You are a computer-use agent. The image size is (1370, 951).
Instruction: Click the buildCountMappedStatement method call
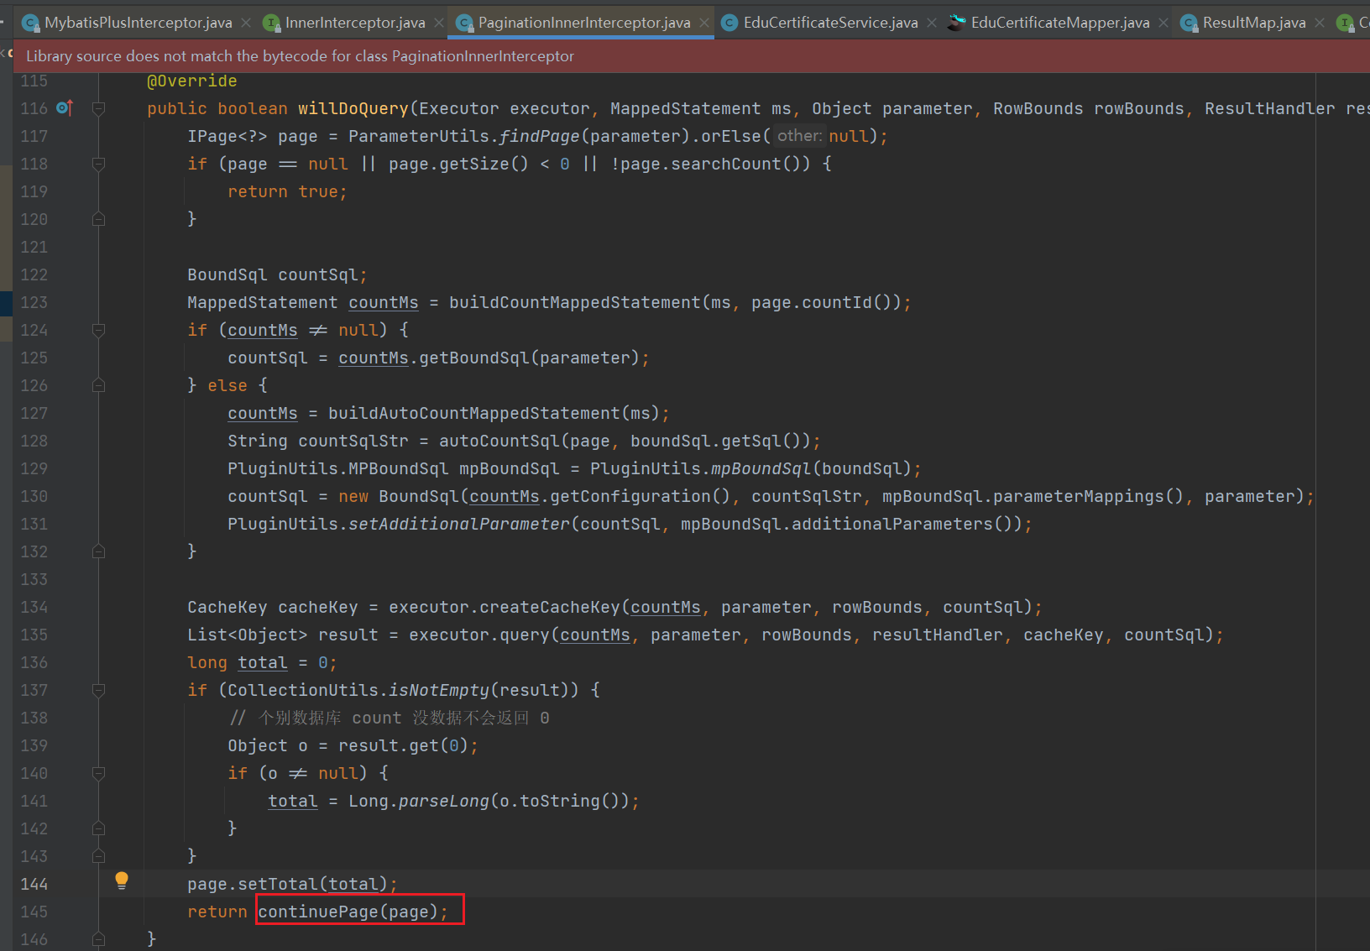click(x=574, y=302)
